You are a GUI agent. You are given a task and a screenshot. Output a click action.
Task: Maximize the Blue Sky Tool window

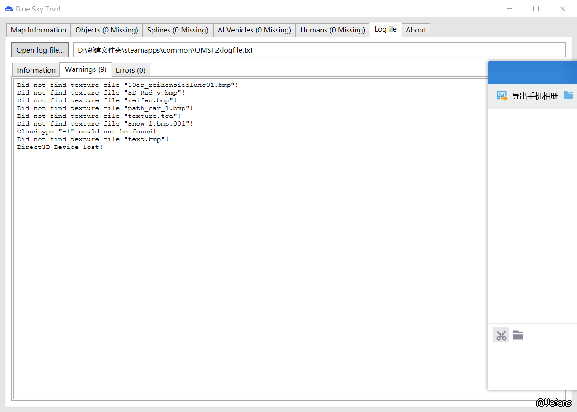536,9
